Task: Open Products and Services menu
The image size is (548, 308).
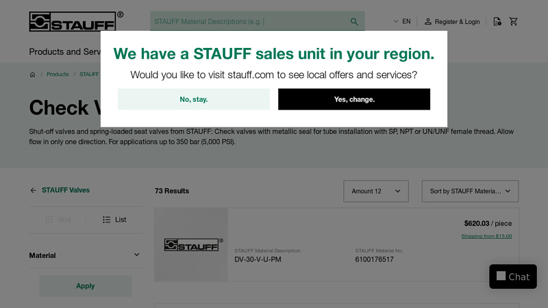Action: [x=65, y=51]
